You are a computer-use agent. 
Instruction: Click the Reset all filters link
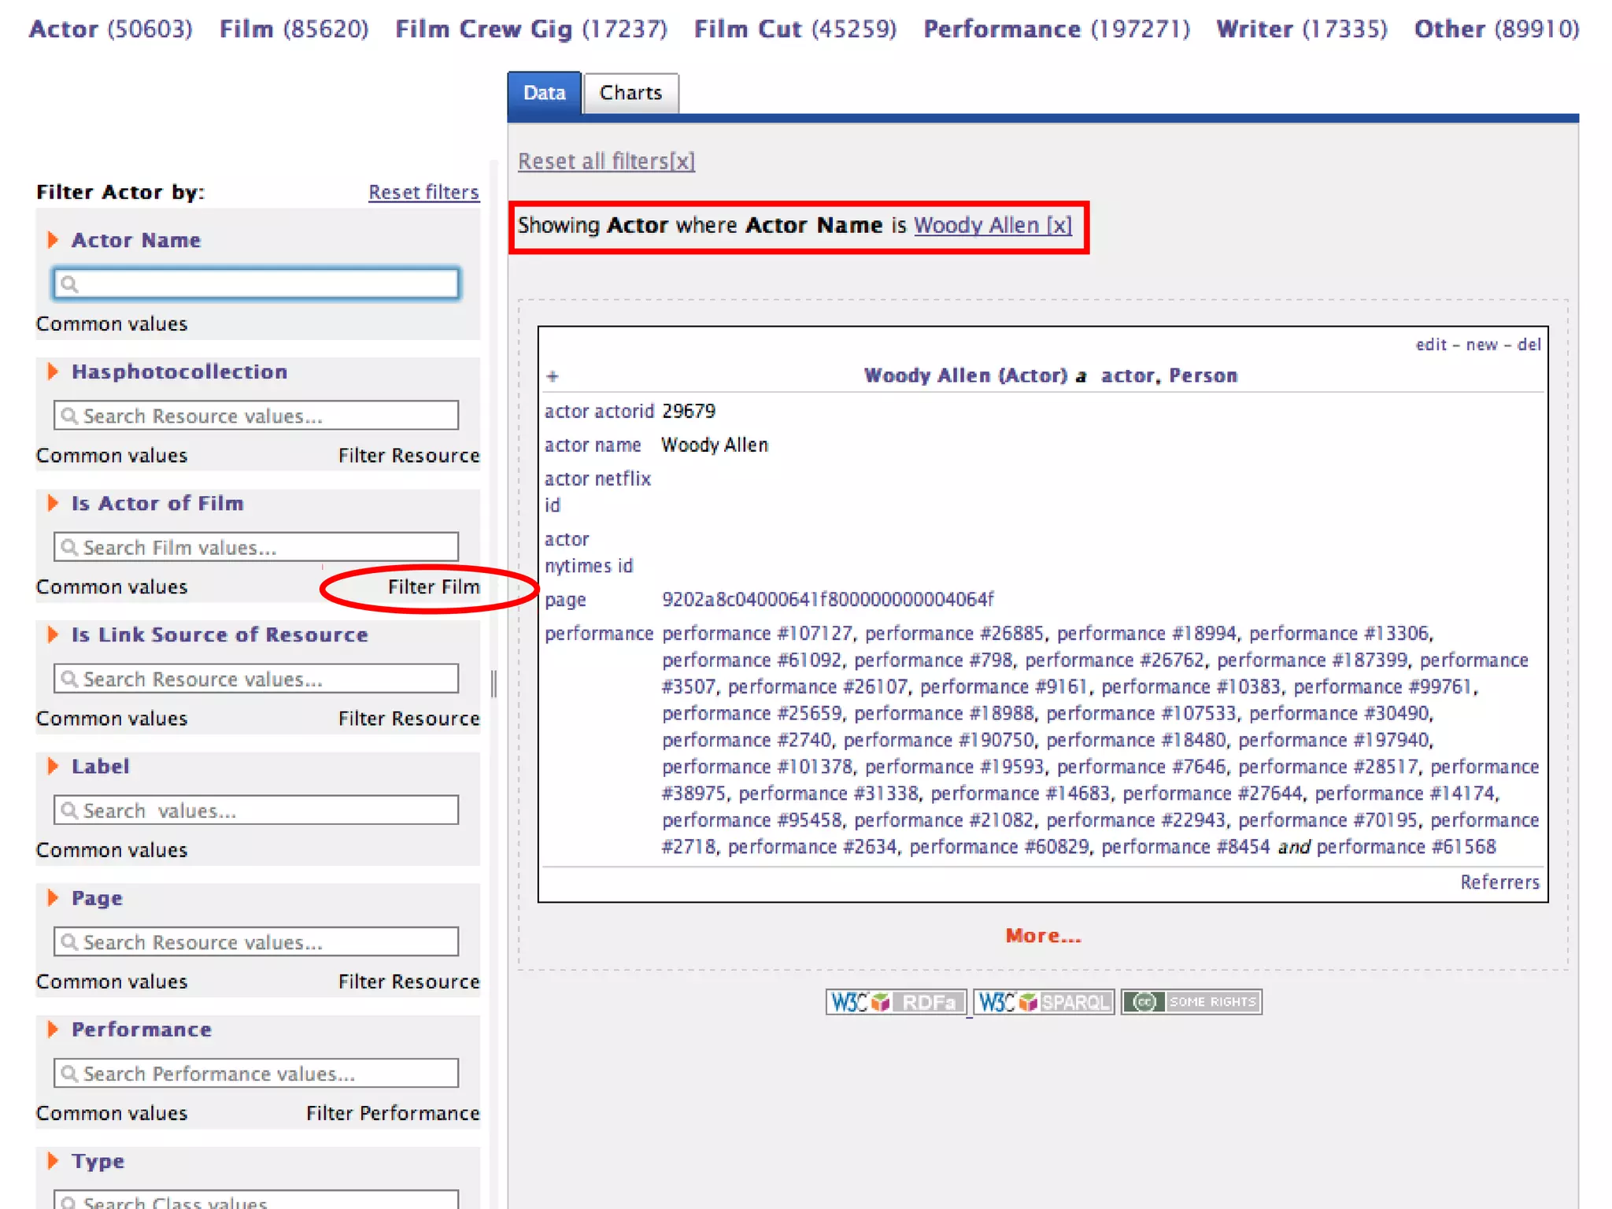[x=606, y=161]
